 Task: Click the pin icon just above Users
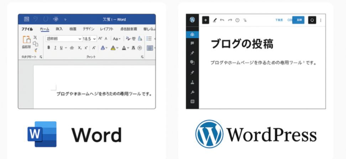point(192,73)
